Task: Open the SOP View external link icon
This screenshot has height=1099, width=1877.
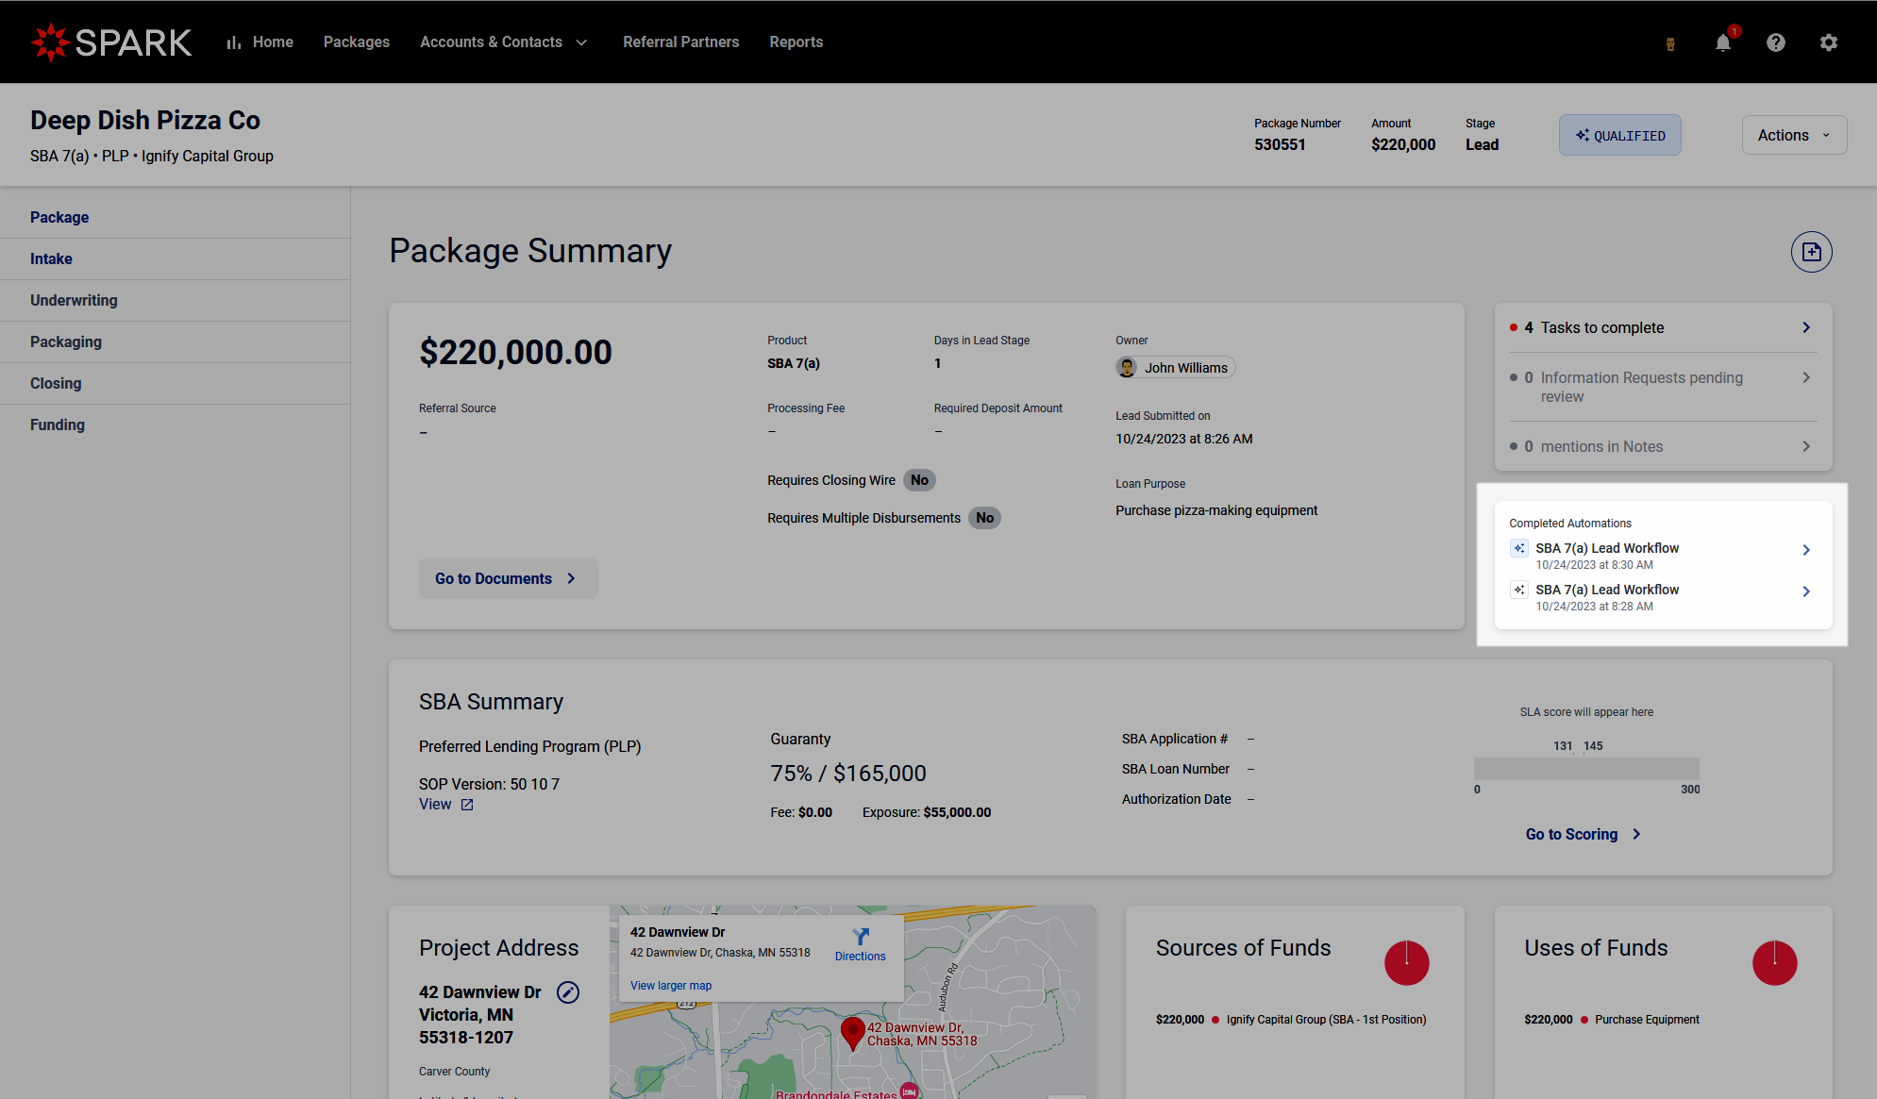Action: [x=467, y=805]
